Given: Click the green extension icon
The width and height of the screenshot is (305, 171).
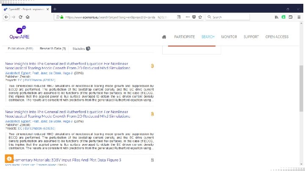Looking at the screenshot, I should tap(283, 17).
